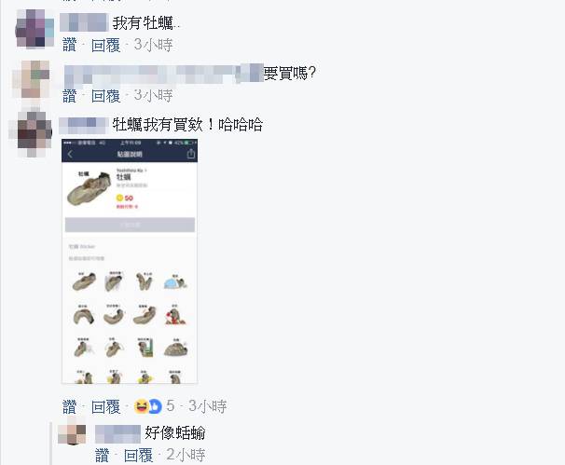Open the first commenter's pixelated avatar
The width and height of the screenshot is (565, 465).
pyautogui.click(x=34, y=29)
